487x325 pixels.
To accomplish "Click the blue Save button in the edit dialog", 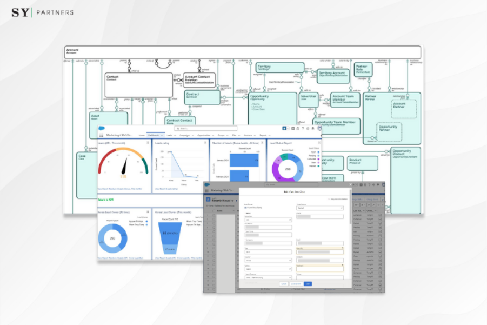I will click(x=308, y=283).
